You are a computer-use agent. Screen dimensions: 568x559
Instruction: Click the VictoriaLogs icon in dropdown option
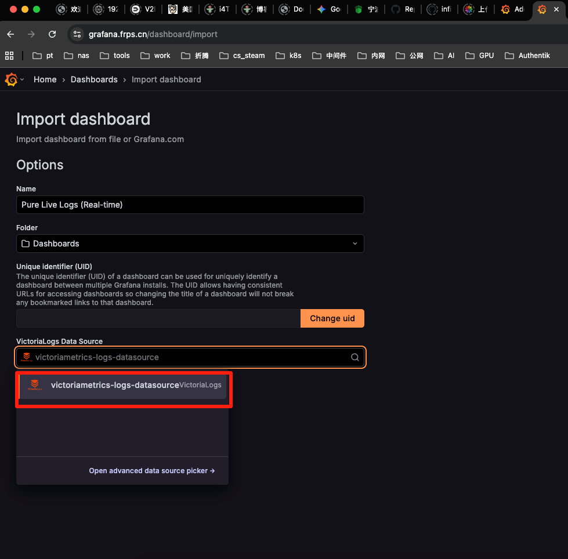pos(35,385)
